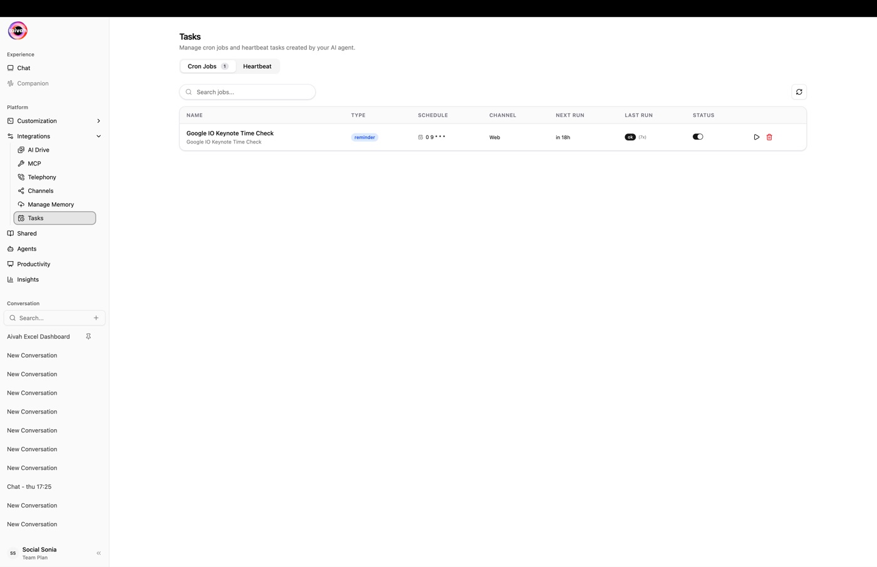This screenshot has width=877, height=567.
Task: Refresh the cron jobs list
Action: point(799,92)
